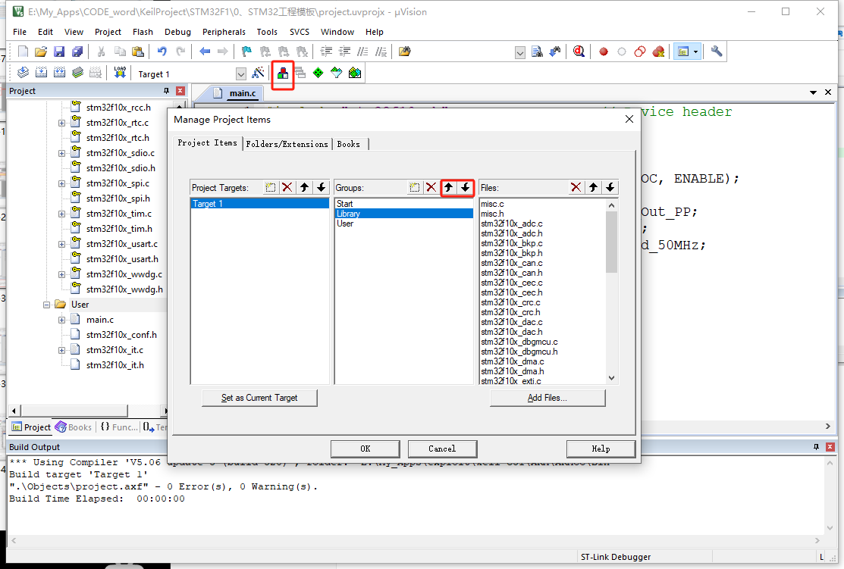Click the Add Files button

(x=548, y=398)
